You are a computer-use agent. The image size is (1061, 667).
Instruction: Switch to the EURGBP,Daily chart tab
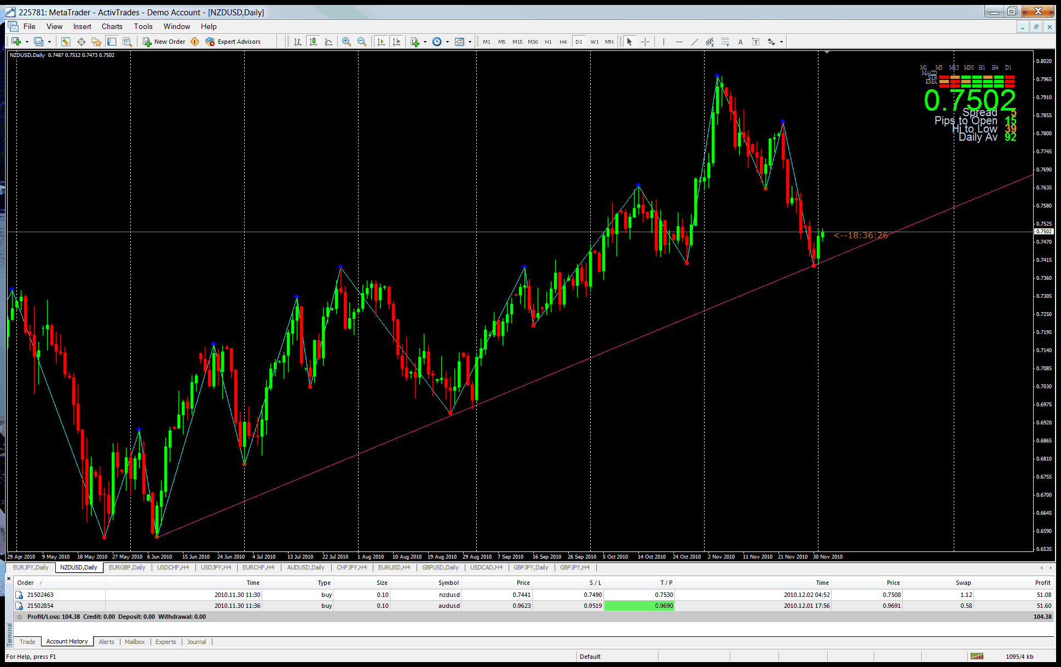[127, 567]
